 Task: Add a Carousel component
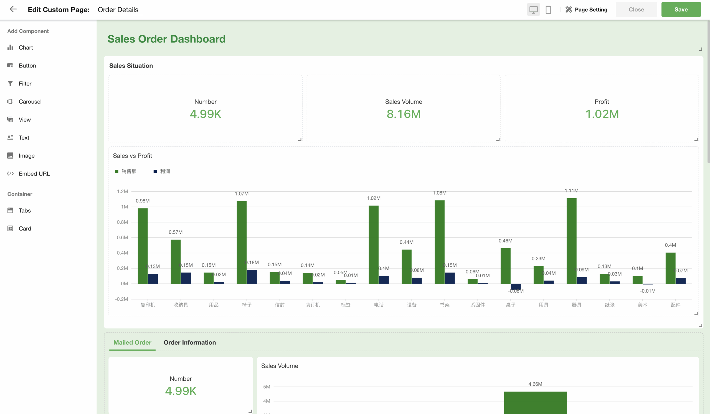pyautogui.click(x=30, y=101)
